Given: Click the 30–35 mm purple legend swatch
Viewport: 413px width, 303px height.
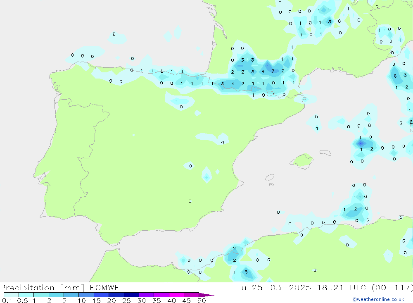Looking at the screenshot, I should 146,295.
